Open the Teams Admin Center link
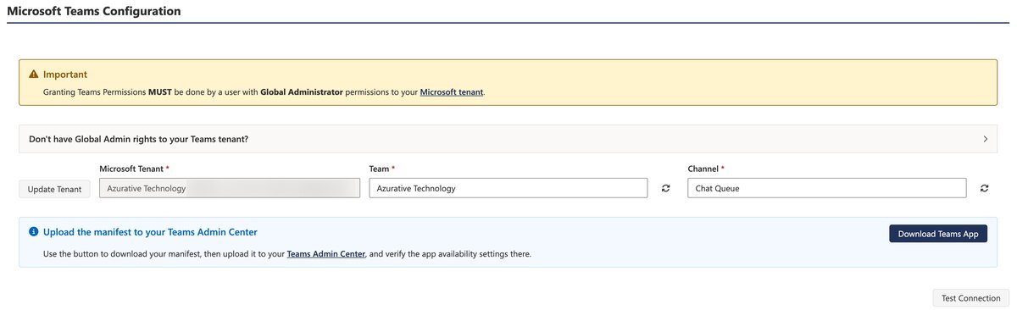1017x310 pixels. pos(326,254)
